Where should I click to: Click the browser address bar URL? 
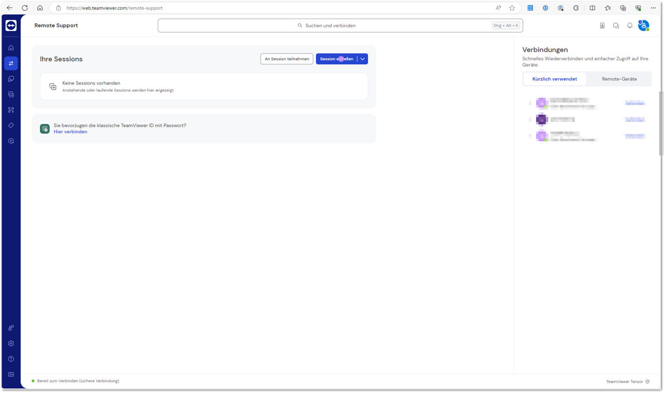point(115,8)
